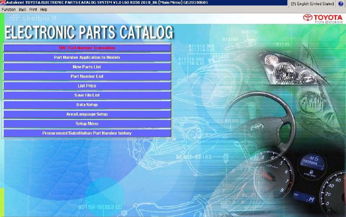Open the Save File List
This screenshot has height=217, width=346.
click(87, 95)
